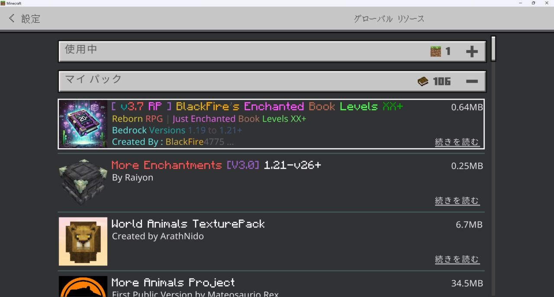Collapse the マイ パック section with the minus

tap(472, 81)
